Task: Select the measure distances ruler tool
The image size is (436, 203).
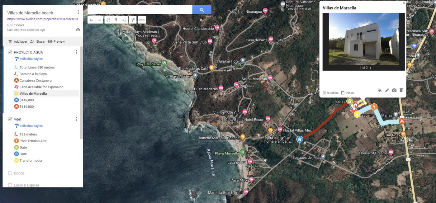Action: click(x=142, y=20)
